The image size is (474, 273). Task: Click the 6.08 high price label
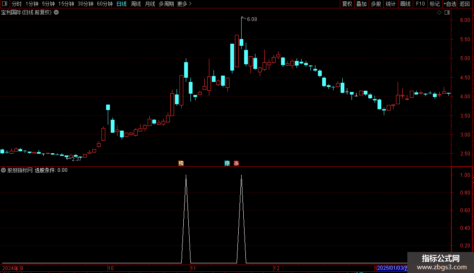(x=252, y=19)
